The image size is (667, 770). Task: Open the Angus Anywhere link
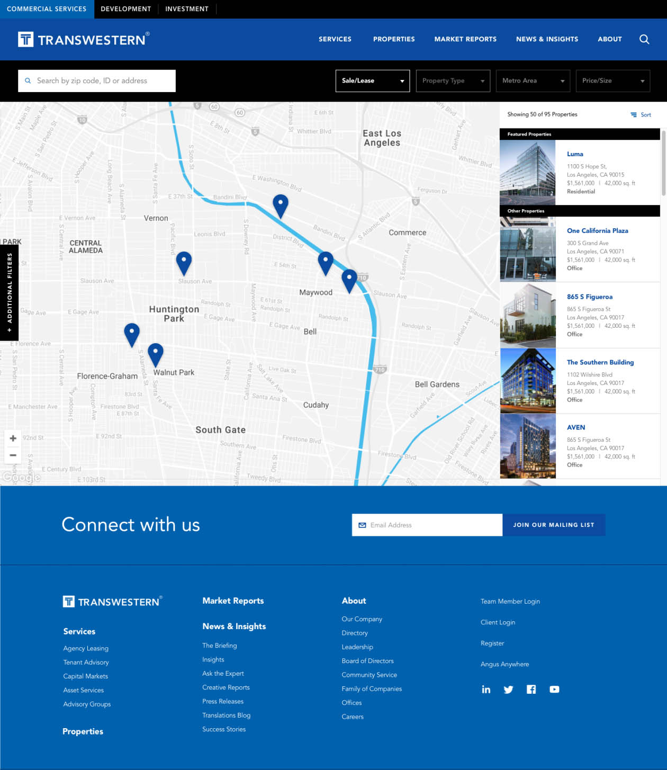[504, 664]
